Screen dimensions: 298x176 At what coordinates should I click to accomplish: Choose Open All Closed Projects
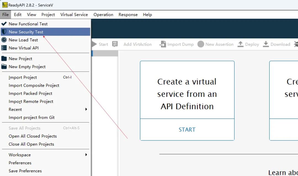[46, 136]
